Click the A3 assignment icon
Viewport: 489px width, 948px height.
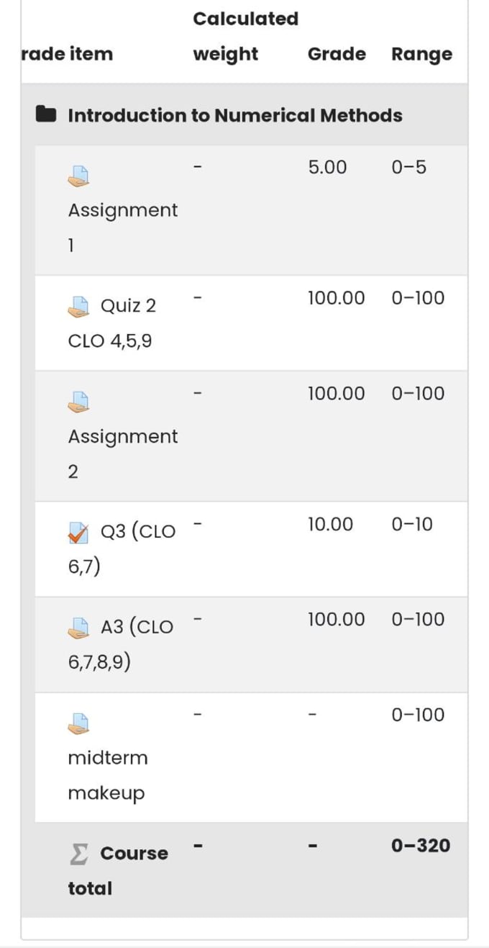(78, 628)
